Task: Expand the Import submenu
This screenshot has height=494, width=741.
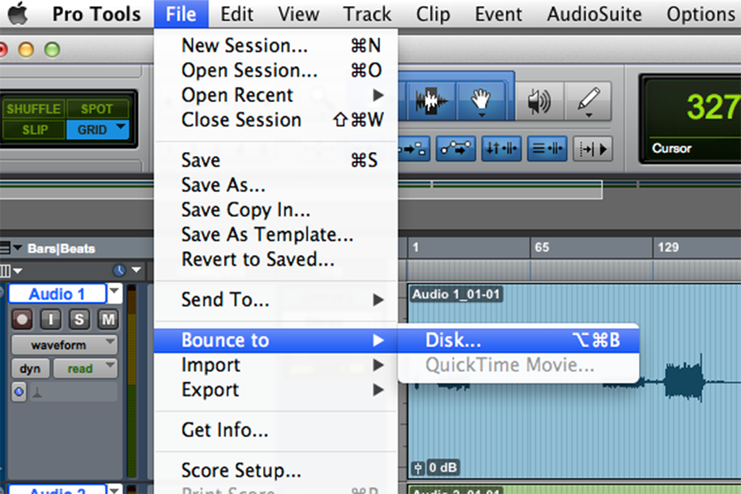Action: [276, 365]
